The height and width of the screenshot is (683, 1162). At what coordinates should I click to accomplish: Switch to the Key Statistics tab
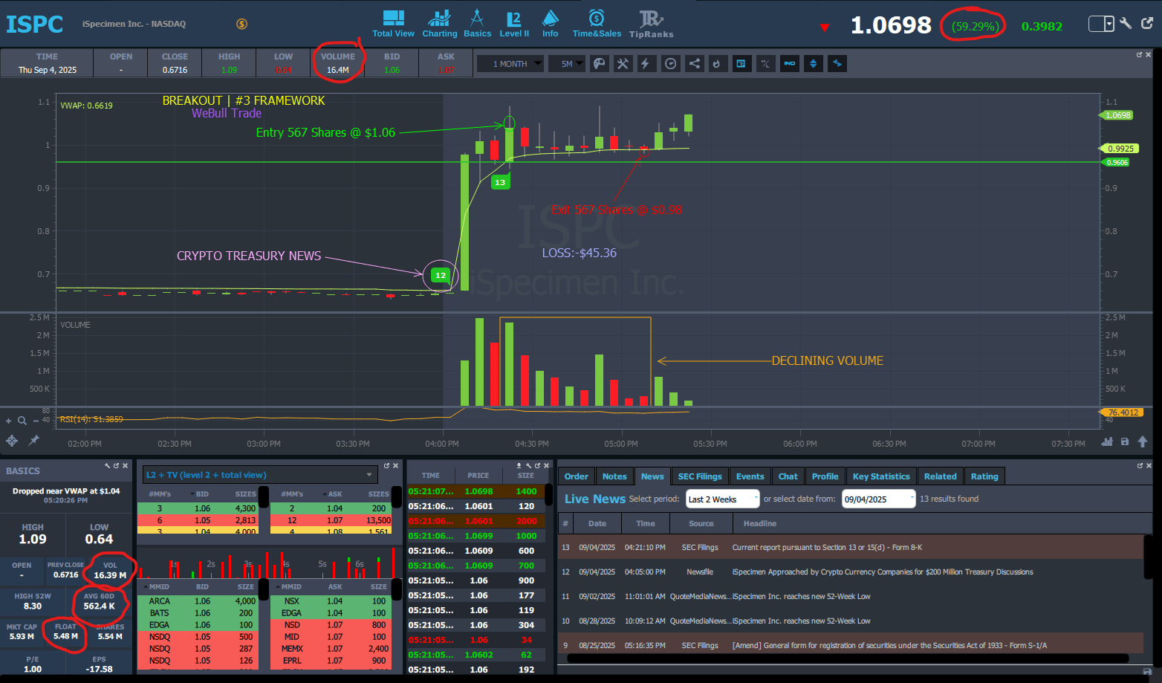click(x=881, y=476)
